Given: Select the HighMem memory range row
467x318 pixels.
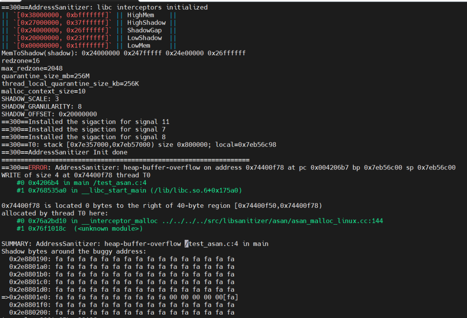Looking at the screenshot, I should (x=89, y=15).
